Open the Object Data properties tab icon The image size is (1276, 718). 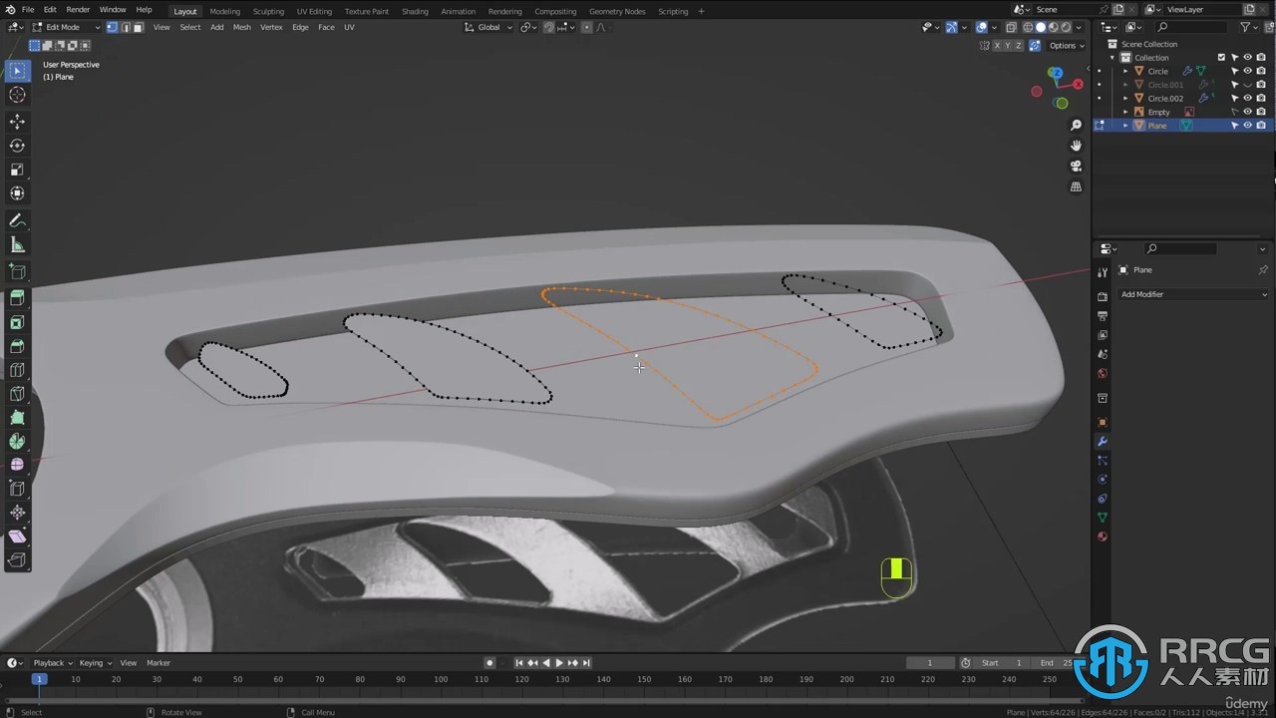pos(1102,518)
